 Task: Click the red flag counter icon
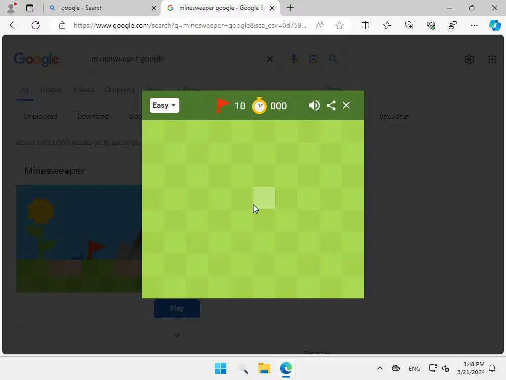(x=222, y=106)
